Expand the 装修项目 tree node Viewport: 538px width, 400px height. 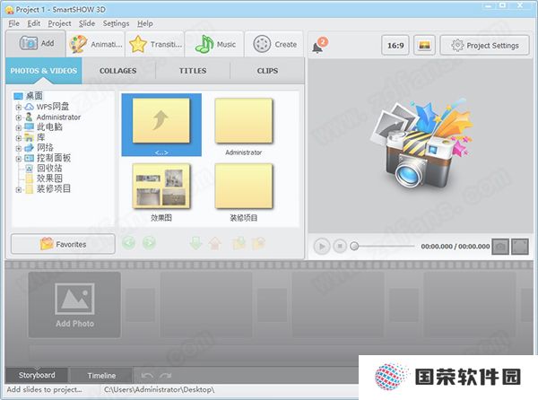19,189
